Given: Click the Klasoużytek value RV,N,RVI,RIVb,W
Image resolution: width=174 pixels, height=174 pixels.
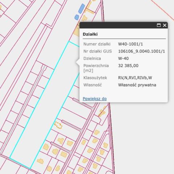Looking at the screenshot, I should [x=135, y=78].
